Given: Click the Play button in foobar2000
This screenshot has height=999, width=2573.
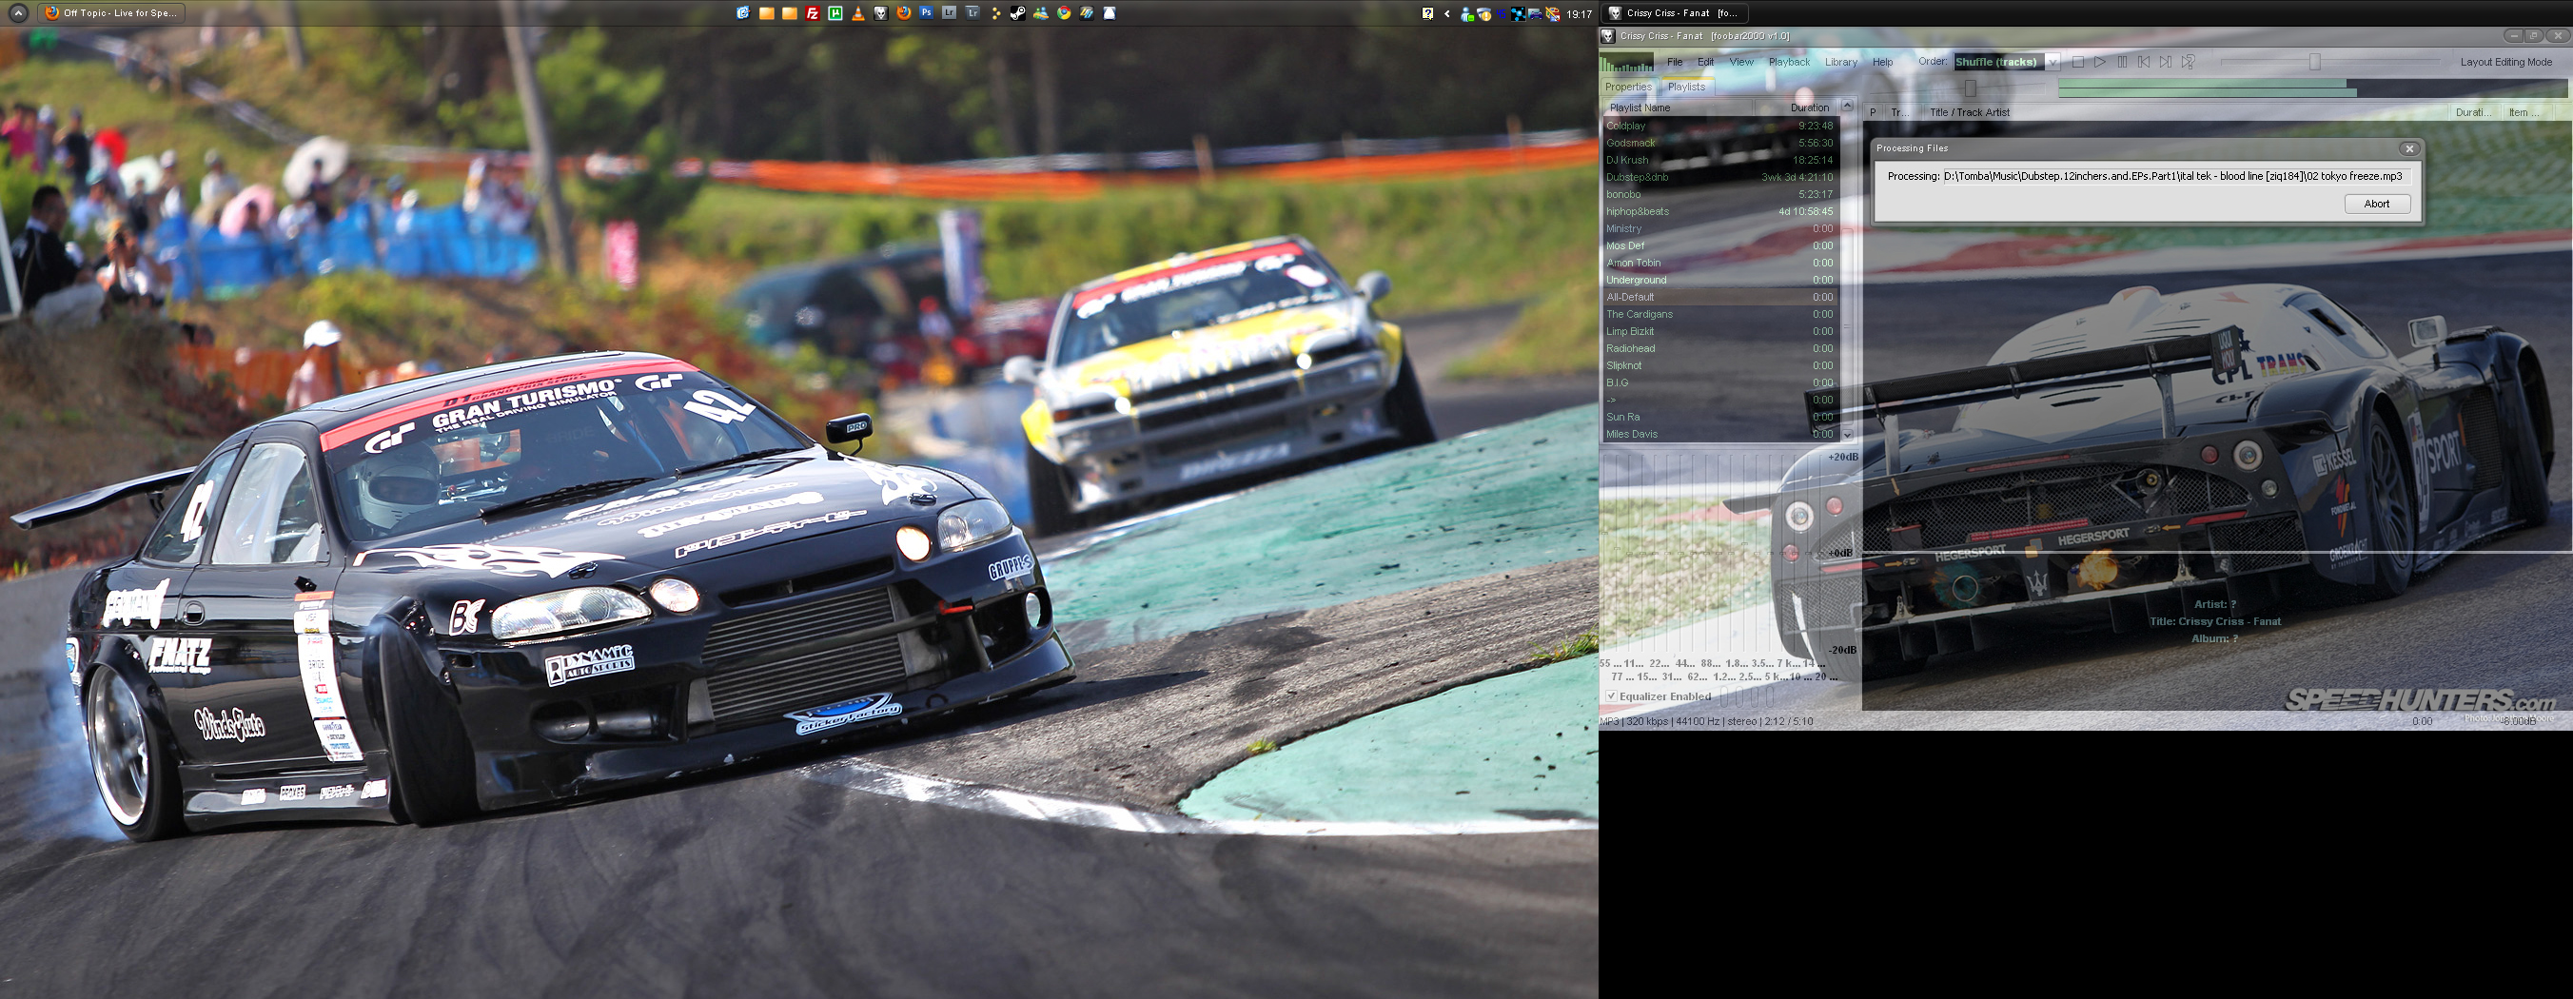Looking at the screenshot, I should coord(2099,62).
